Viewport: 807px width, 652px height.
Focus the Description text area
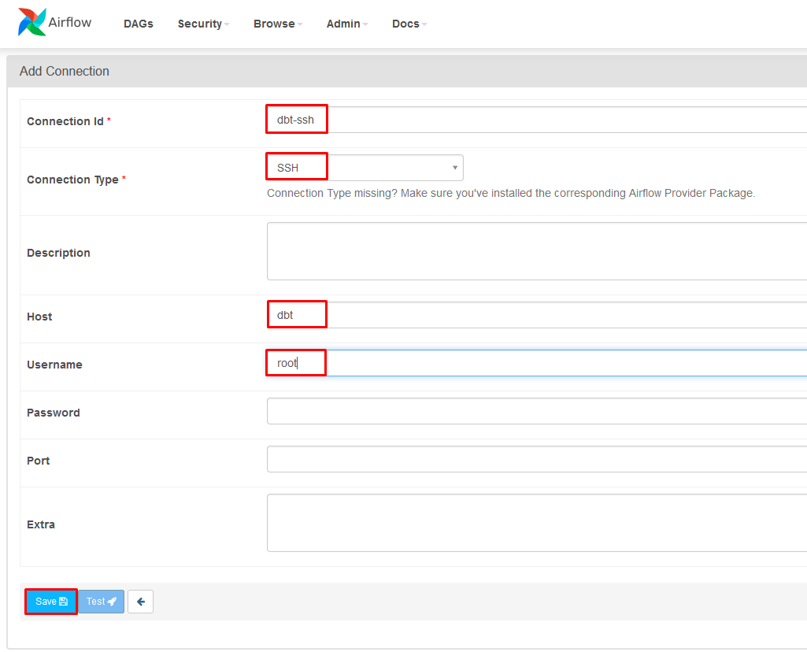point(535,251)
